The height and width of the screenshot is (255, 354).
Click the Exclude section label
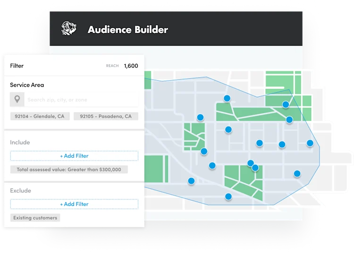(20, 191)
